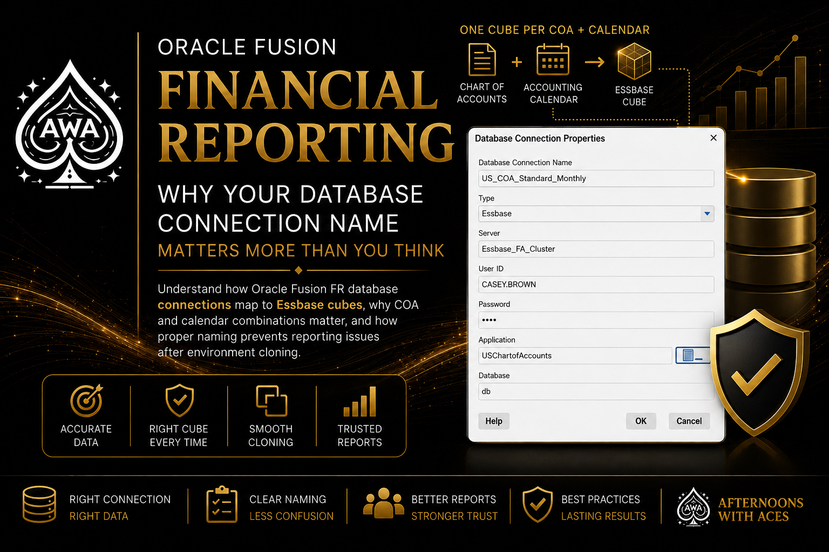Click the "AFTERNOONS WITH ACES" text
Viewport: 829px width, 552px height.
point(760,509)
